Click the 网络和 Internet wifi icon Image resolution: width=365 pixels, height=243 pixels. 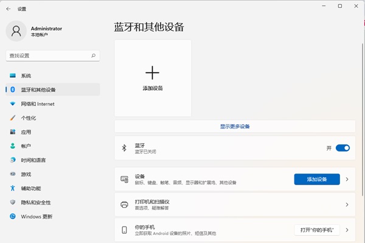(x=13, y=104)
